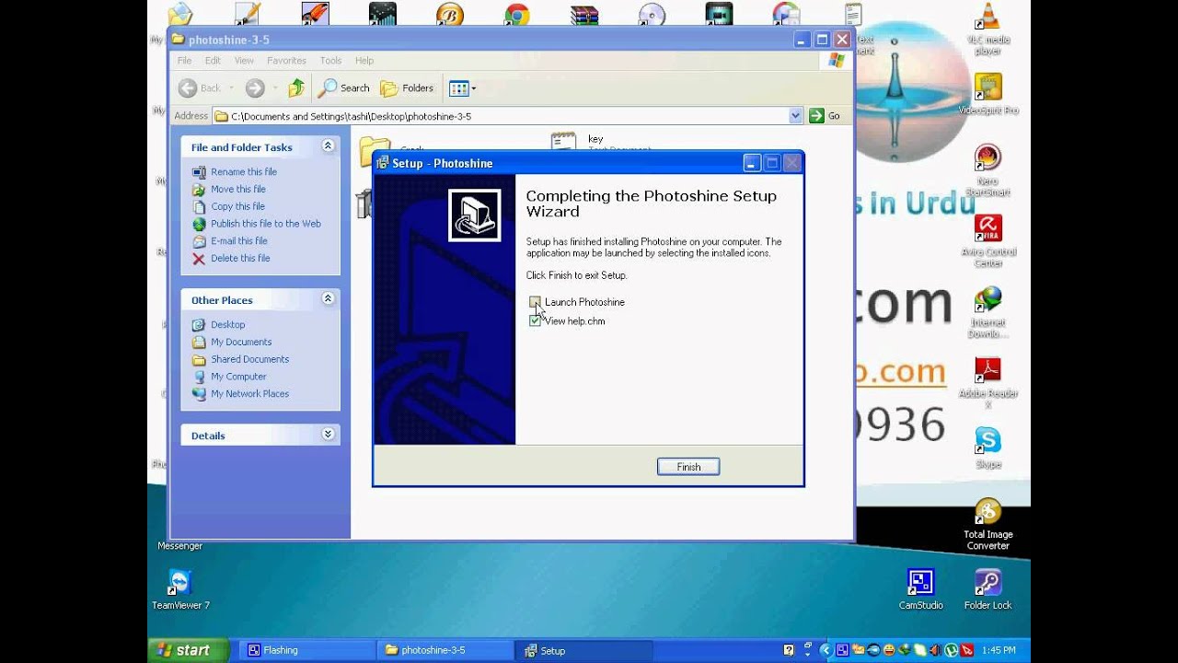Open the Avira Control Center desktop icon
Viewport: 1178px width, 663px height.
[x=988, y=241]
